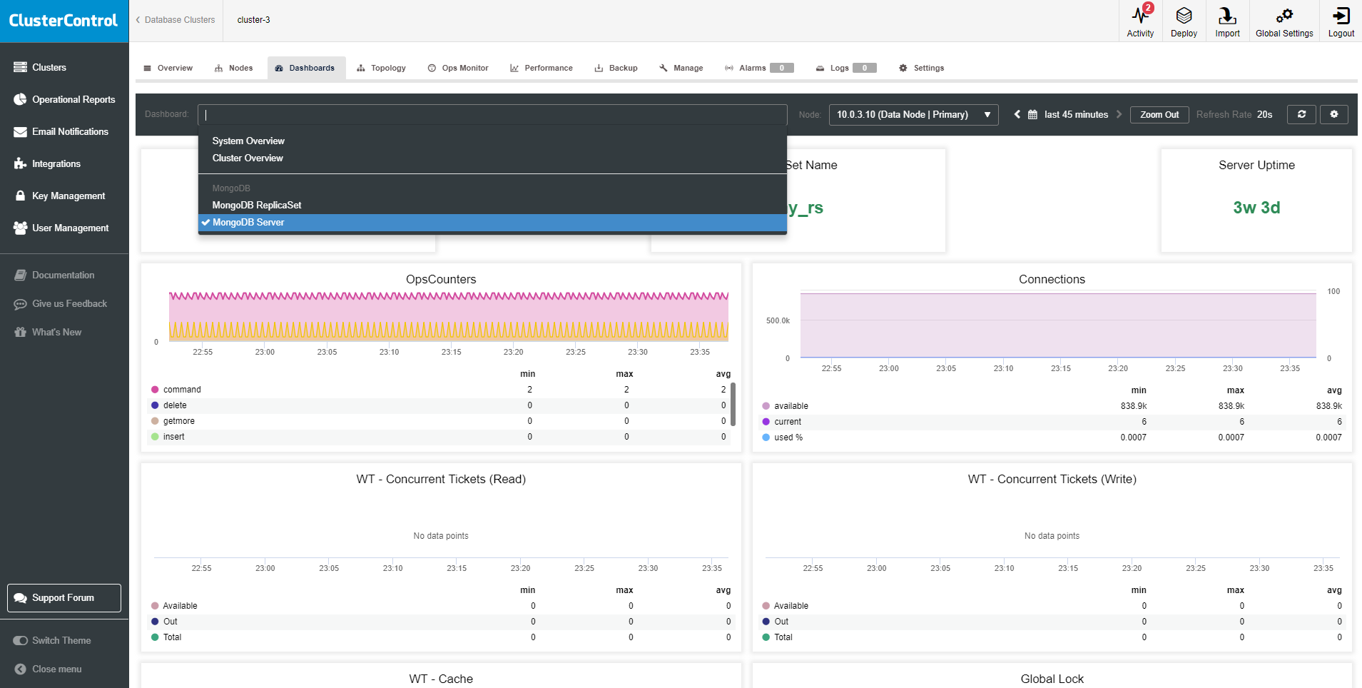Click the Close menu icon
1362x688 pixels.
20,669
